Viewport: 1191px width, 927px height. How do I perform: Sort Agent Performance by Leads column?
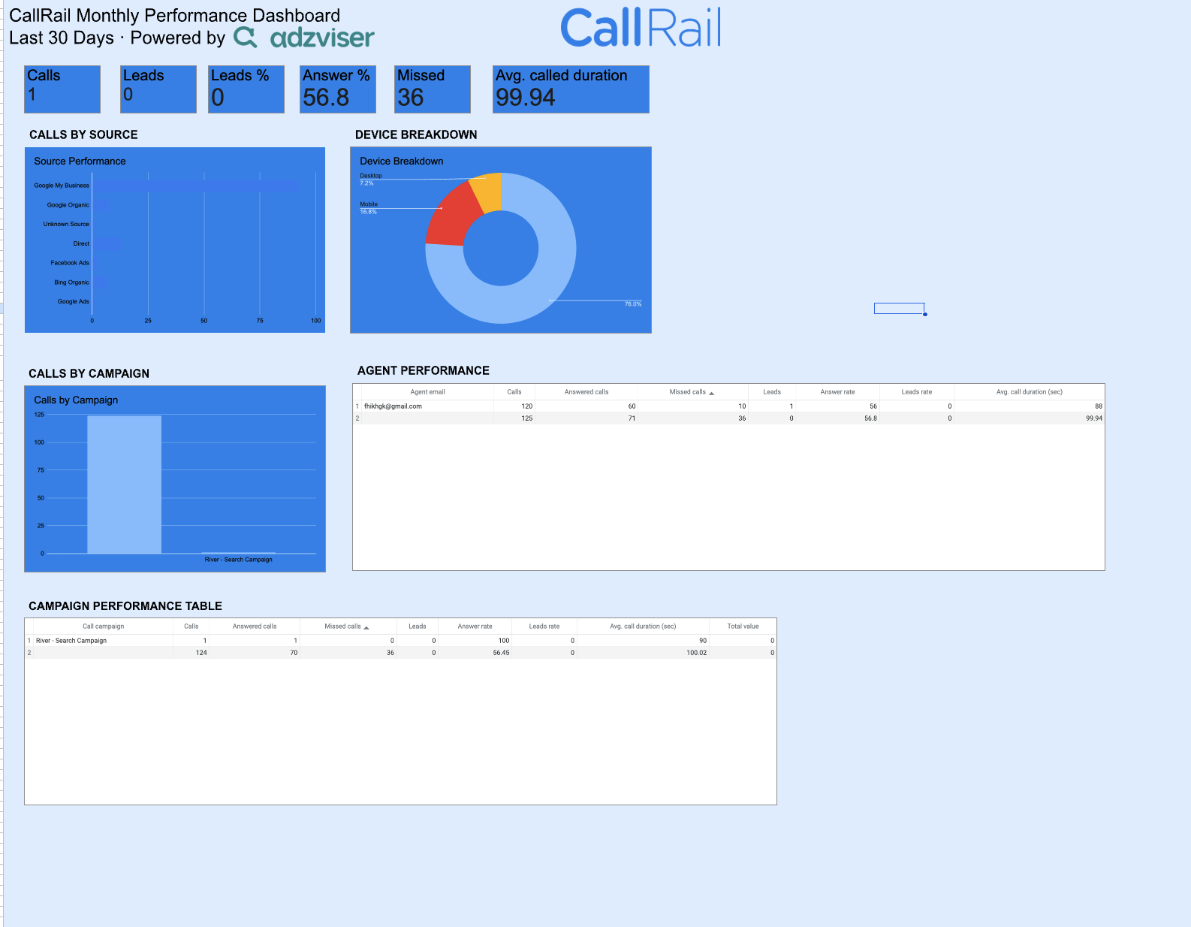(772, 392)
